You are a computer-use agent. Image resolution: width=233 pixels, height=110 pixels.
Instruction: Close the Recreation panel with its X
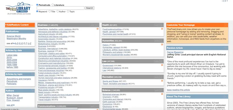pos(161,77)
